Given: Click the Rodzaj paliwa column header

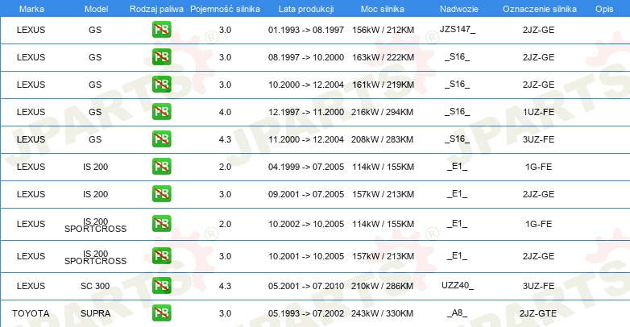Looking at the screenshot, I should click(x=156, y=9).
